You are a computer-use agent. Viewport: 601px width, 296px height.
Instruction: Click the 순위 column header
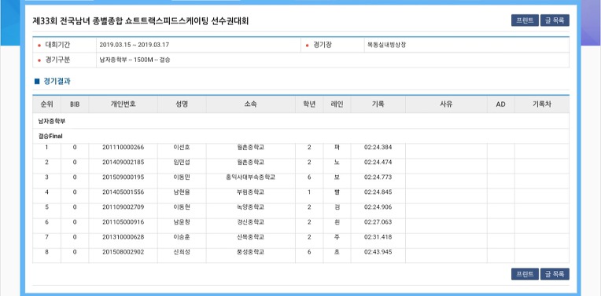click(x=46, y=104)
